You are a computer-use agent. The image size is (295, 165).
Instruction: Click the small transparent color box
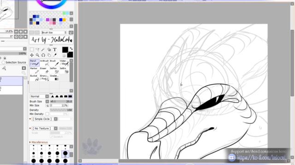click(64, 56)
